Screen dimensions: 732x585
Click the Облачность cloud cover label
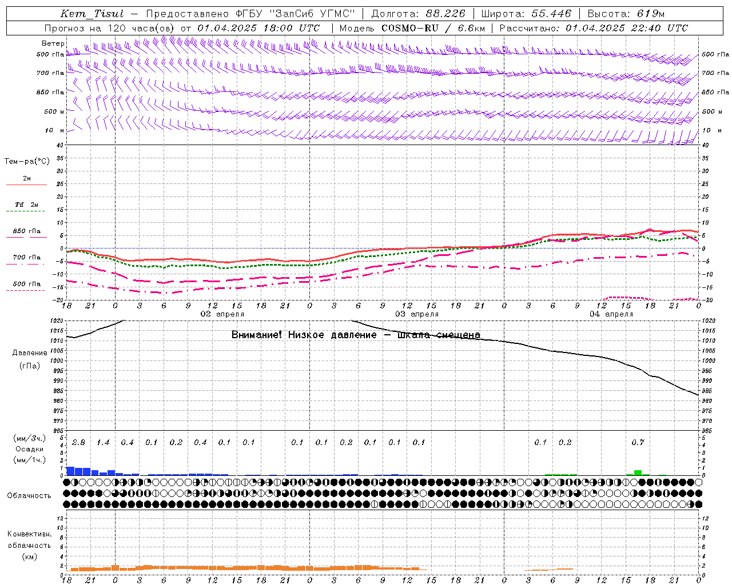coord(29,496)
